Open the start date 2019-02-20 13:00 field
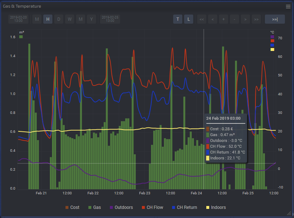Screen dimensions: 294x218 tap(18, 19)
